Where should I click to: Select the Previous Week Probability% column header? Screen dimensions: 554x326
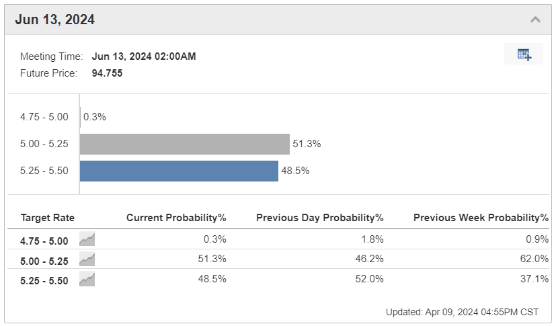coord(481,218)
